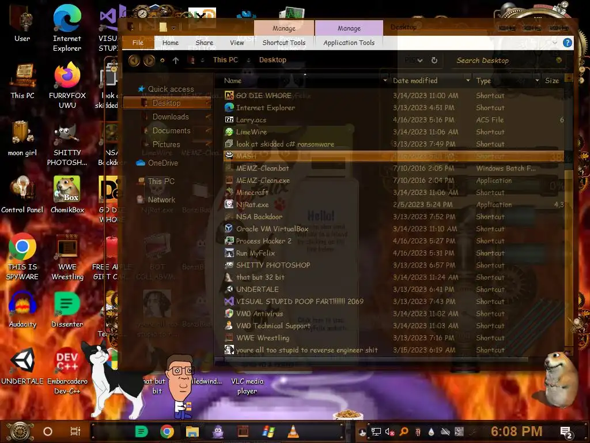Open Explorer Help question mark

click(x=568, y=43)
